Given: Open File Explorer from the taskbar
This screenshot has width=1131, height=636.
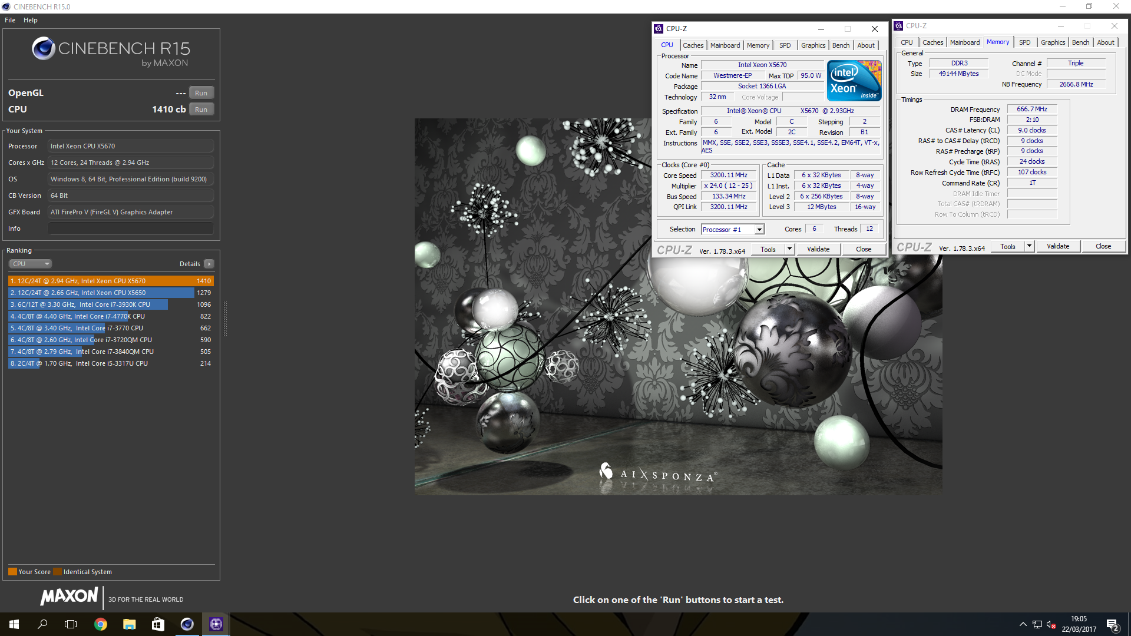Looking at the screenshot, I should [x=130, y=624].
